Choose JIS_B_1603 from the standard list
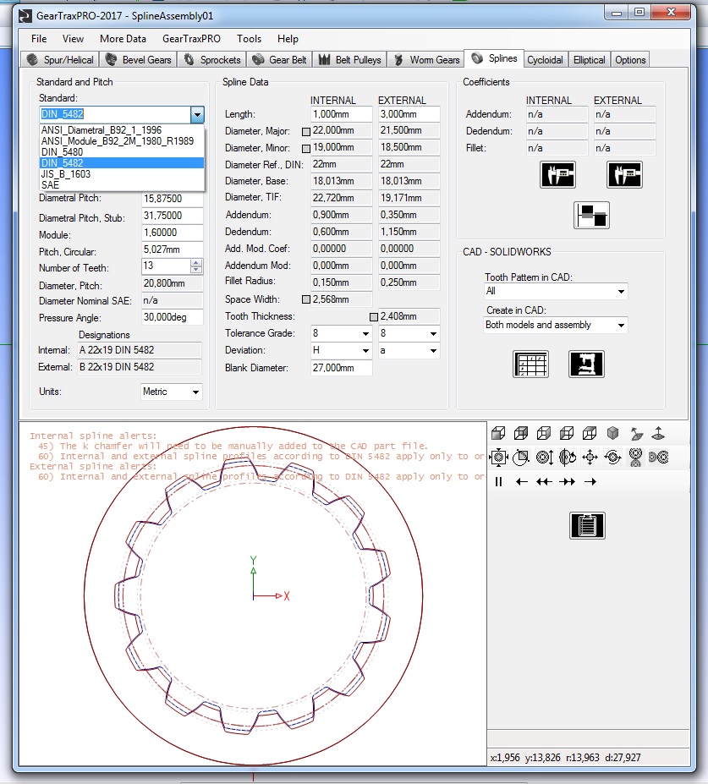This screenshot has width=708, height=784. tap(122, 174)
